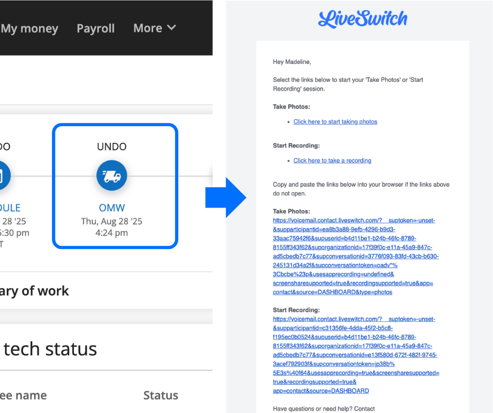The image size is (493, 413).
Task: Click the OMW status label
Action: (x=112, y=208)
